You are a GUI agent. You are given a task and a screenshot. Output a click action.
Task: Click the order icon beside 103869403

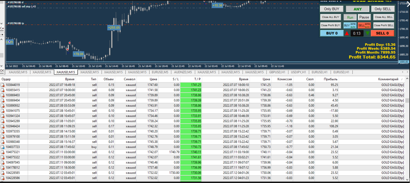[x=3, y=95]
